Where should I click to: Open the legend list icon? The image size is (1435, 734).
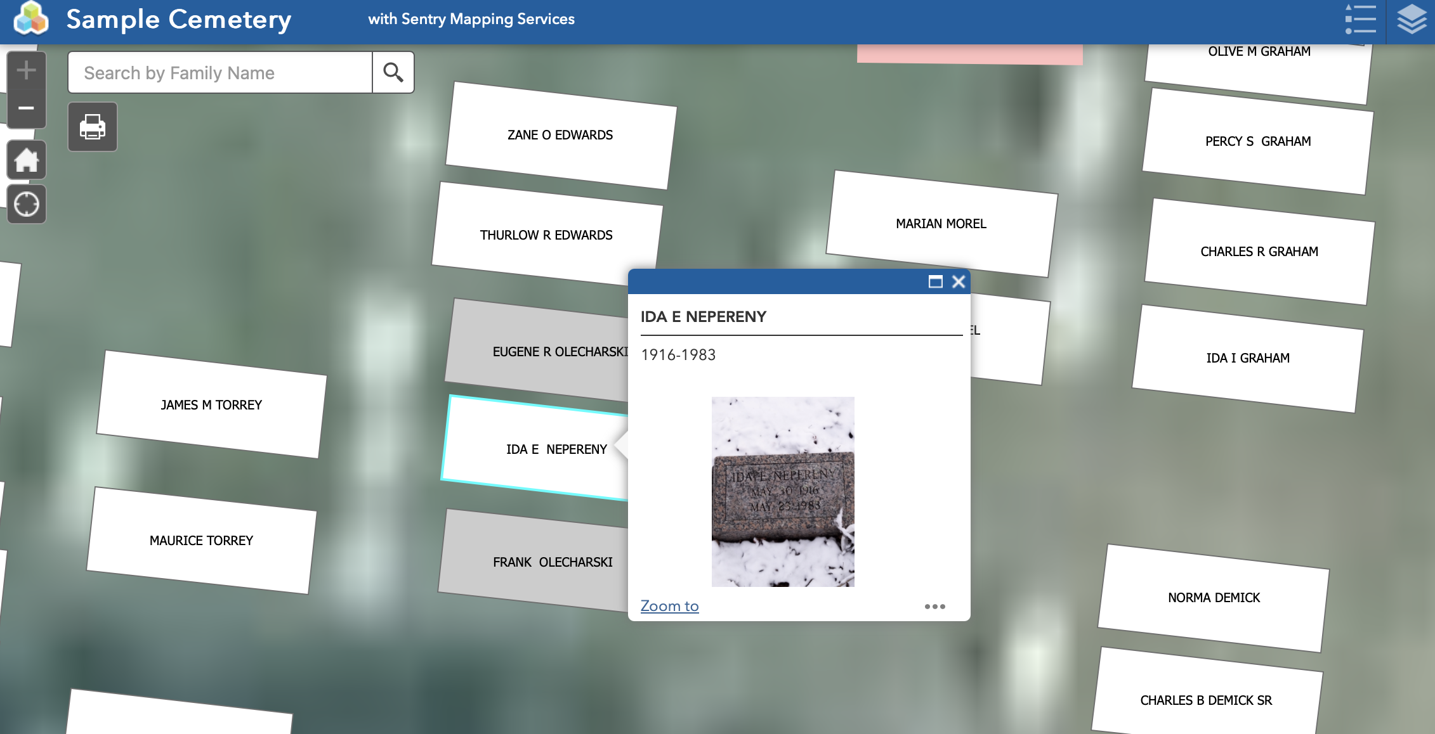click(1360, 20)
